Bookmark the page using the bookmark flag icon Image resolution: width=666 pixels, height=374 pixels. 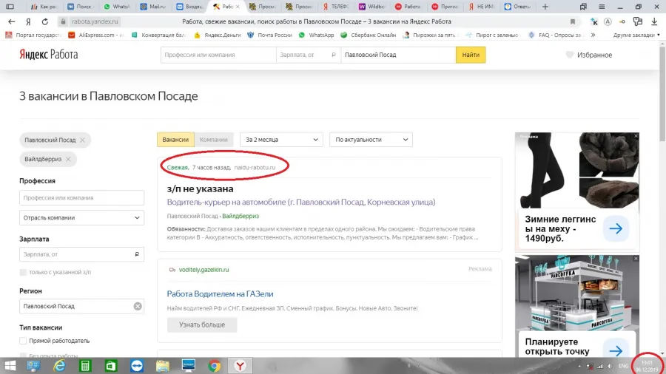point(573,21)
